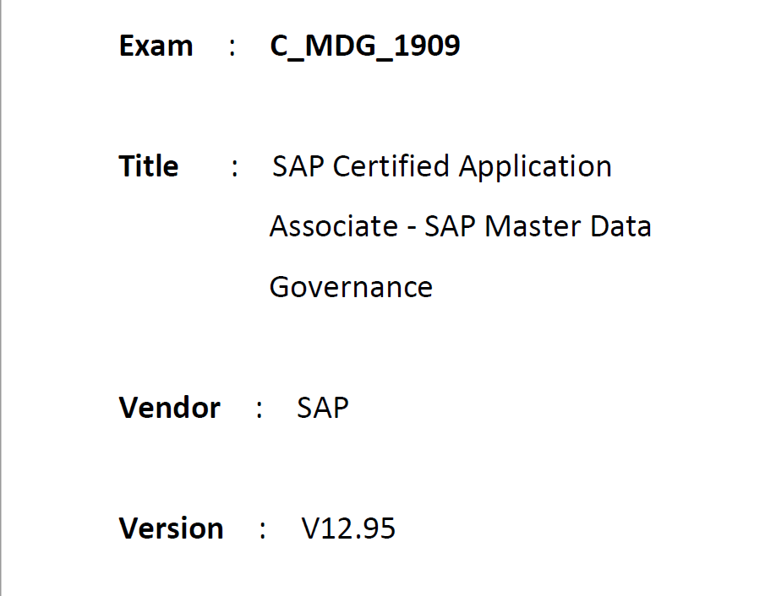The height and width of the screenshot is (596, 765).
Task: Click the word 'Certified' in the title
Action: [391, 166]
